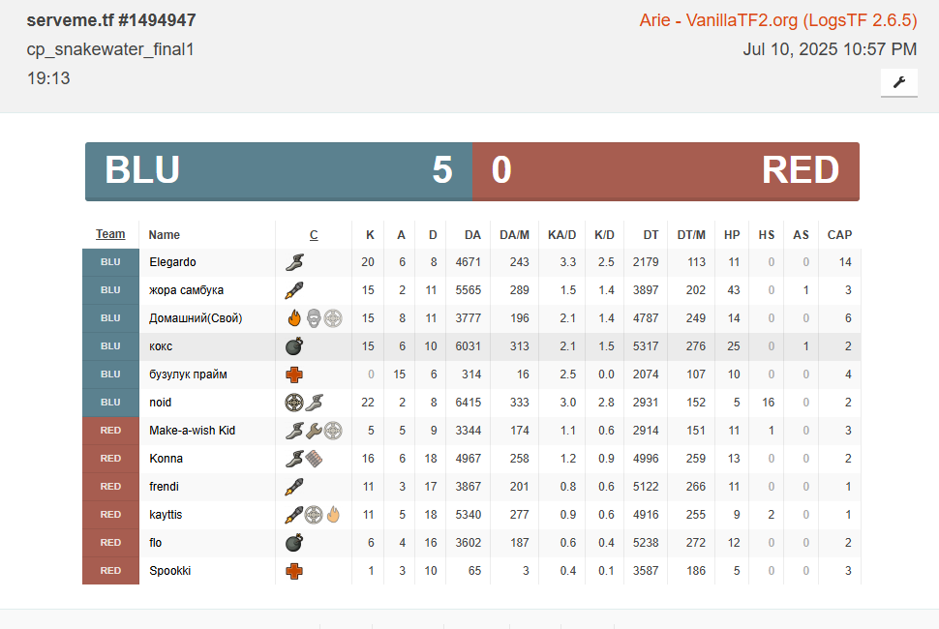Click frendi's Soldier rocket icon
This screenshot has width=939, height=629.
pyautogui.click(x=294, y=487)
